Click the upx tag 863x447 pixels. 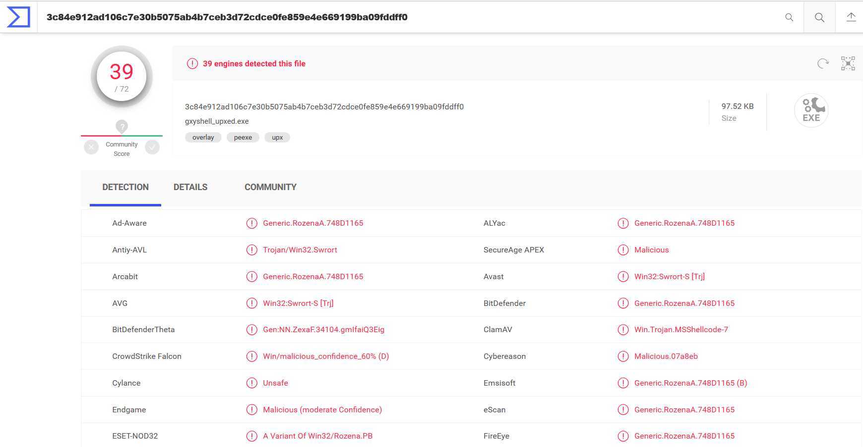pyautogui.click(x=277, y=138)
